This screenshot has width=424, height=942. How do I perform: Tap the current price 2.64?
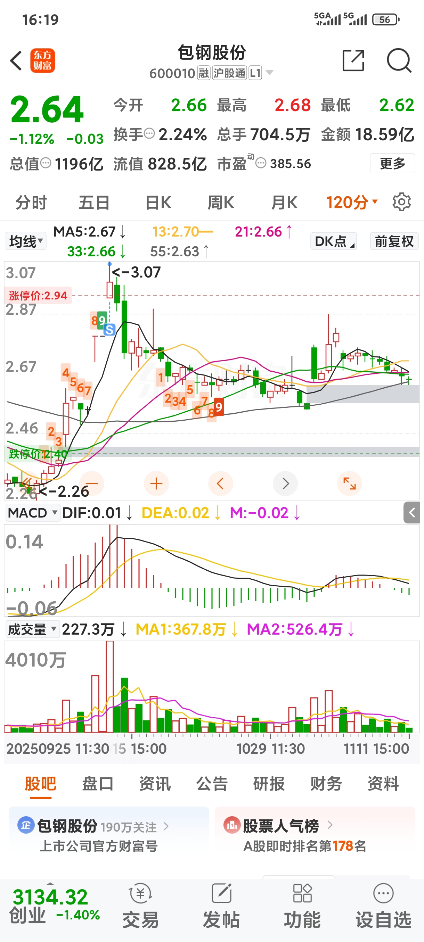tap(47, 109)
